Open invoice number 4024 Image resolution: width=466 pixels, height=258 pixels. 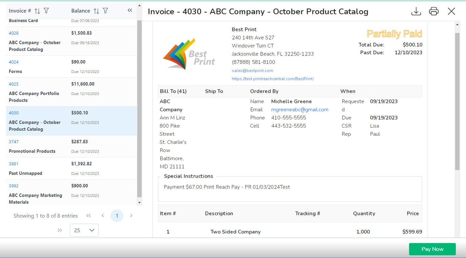click(x=14, y=62)
